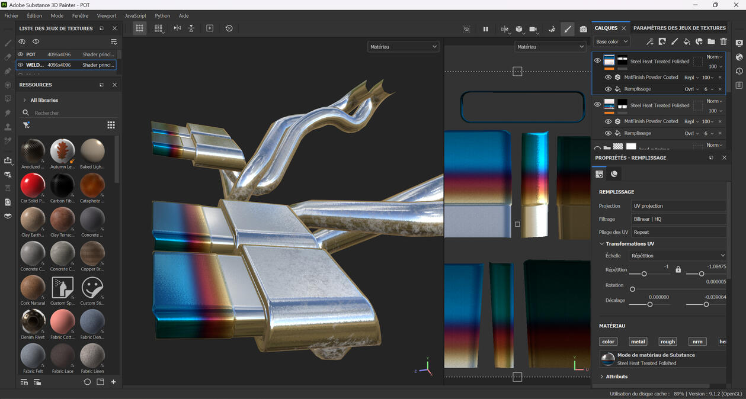Take a viewport snapshot with the camera icon
746x399 pixels.
[583, 28]
